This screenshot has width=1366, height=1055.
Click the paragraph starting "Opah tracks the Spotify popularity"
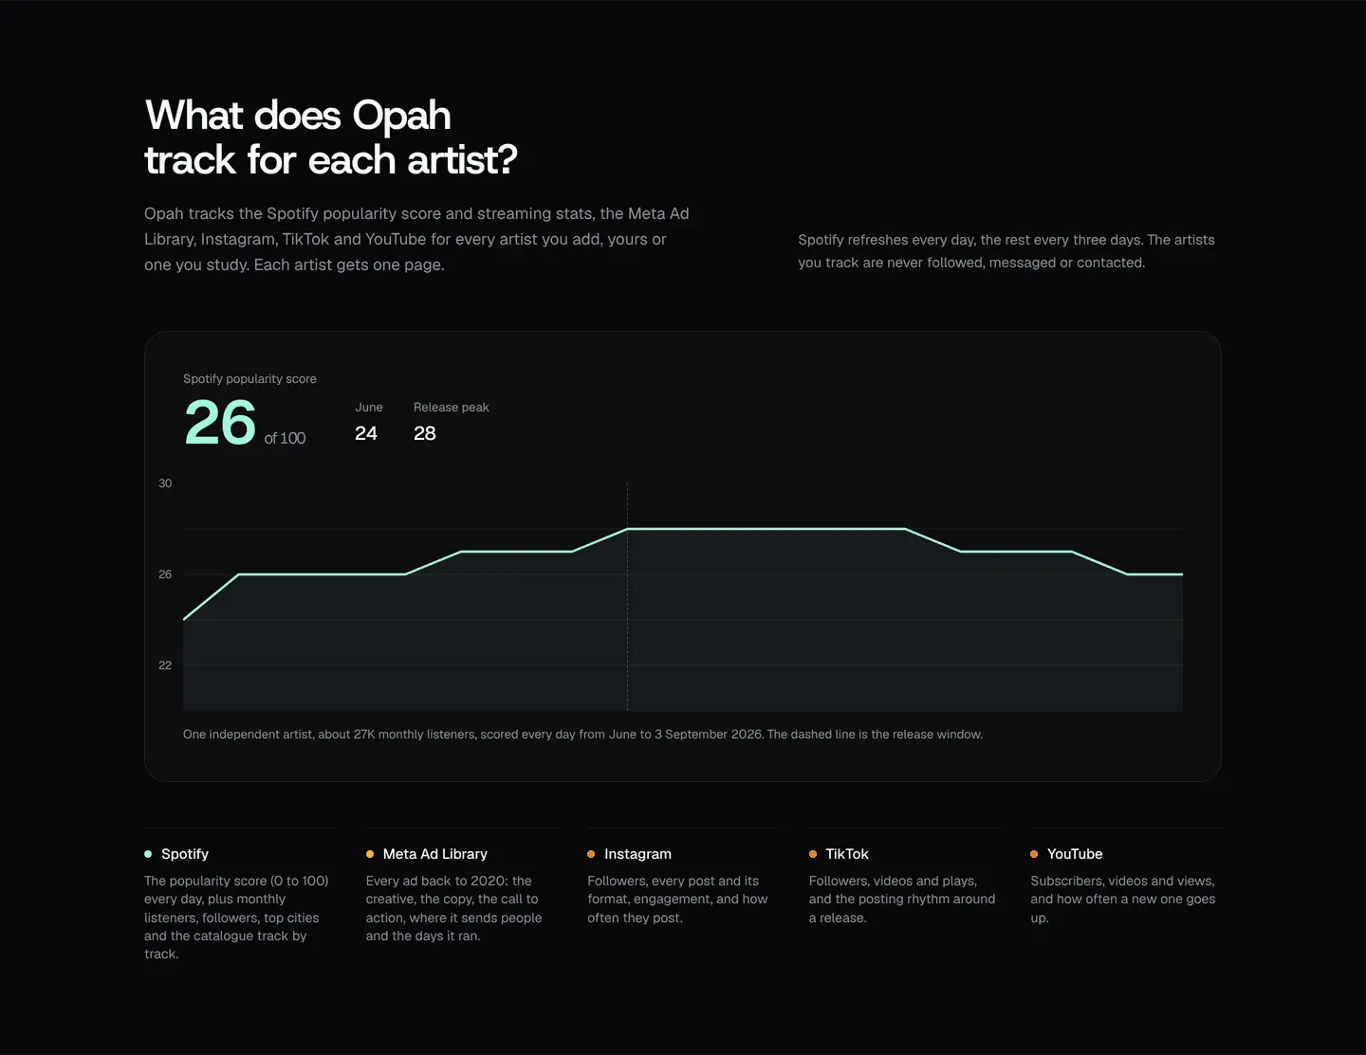coord(417,239)
